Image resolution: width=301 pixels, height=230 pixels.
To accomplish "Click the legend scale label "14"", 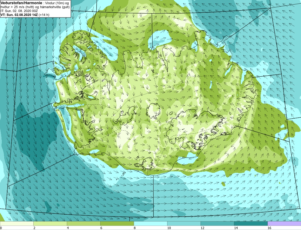I will (x=236, y=228).
